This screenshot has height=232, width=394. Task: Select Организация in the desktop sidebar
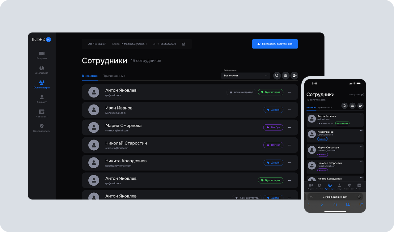(x=42, y=84)
